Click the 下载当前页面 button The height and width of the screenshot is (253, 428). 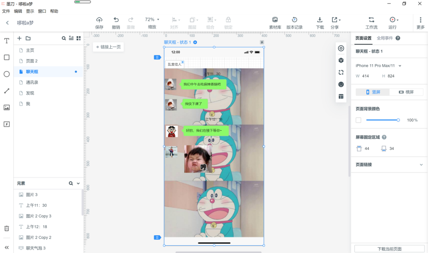[x=389, y=249]
